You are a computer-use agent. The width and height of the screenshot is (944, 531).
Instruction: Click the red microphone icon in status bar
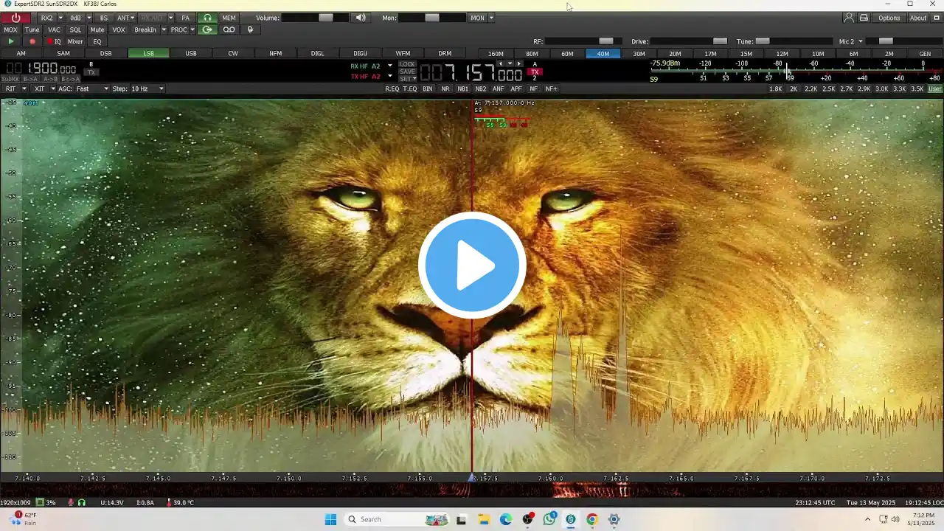71,502
